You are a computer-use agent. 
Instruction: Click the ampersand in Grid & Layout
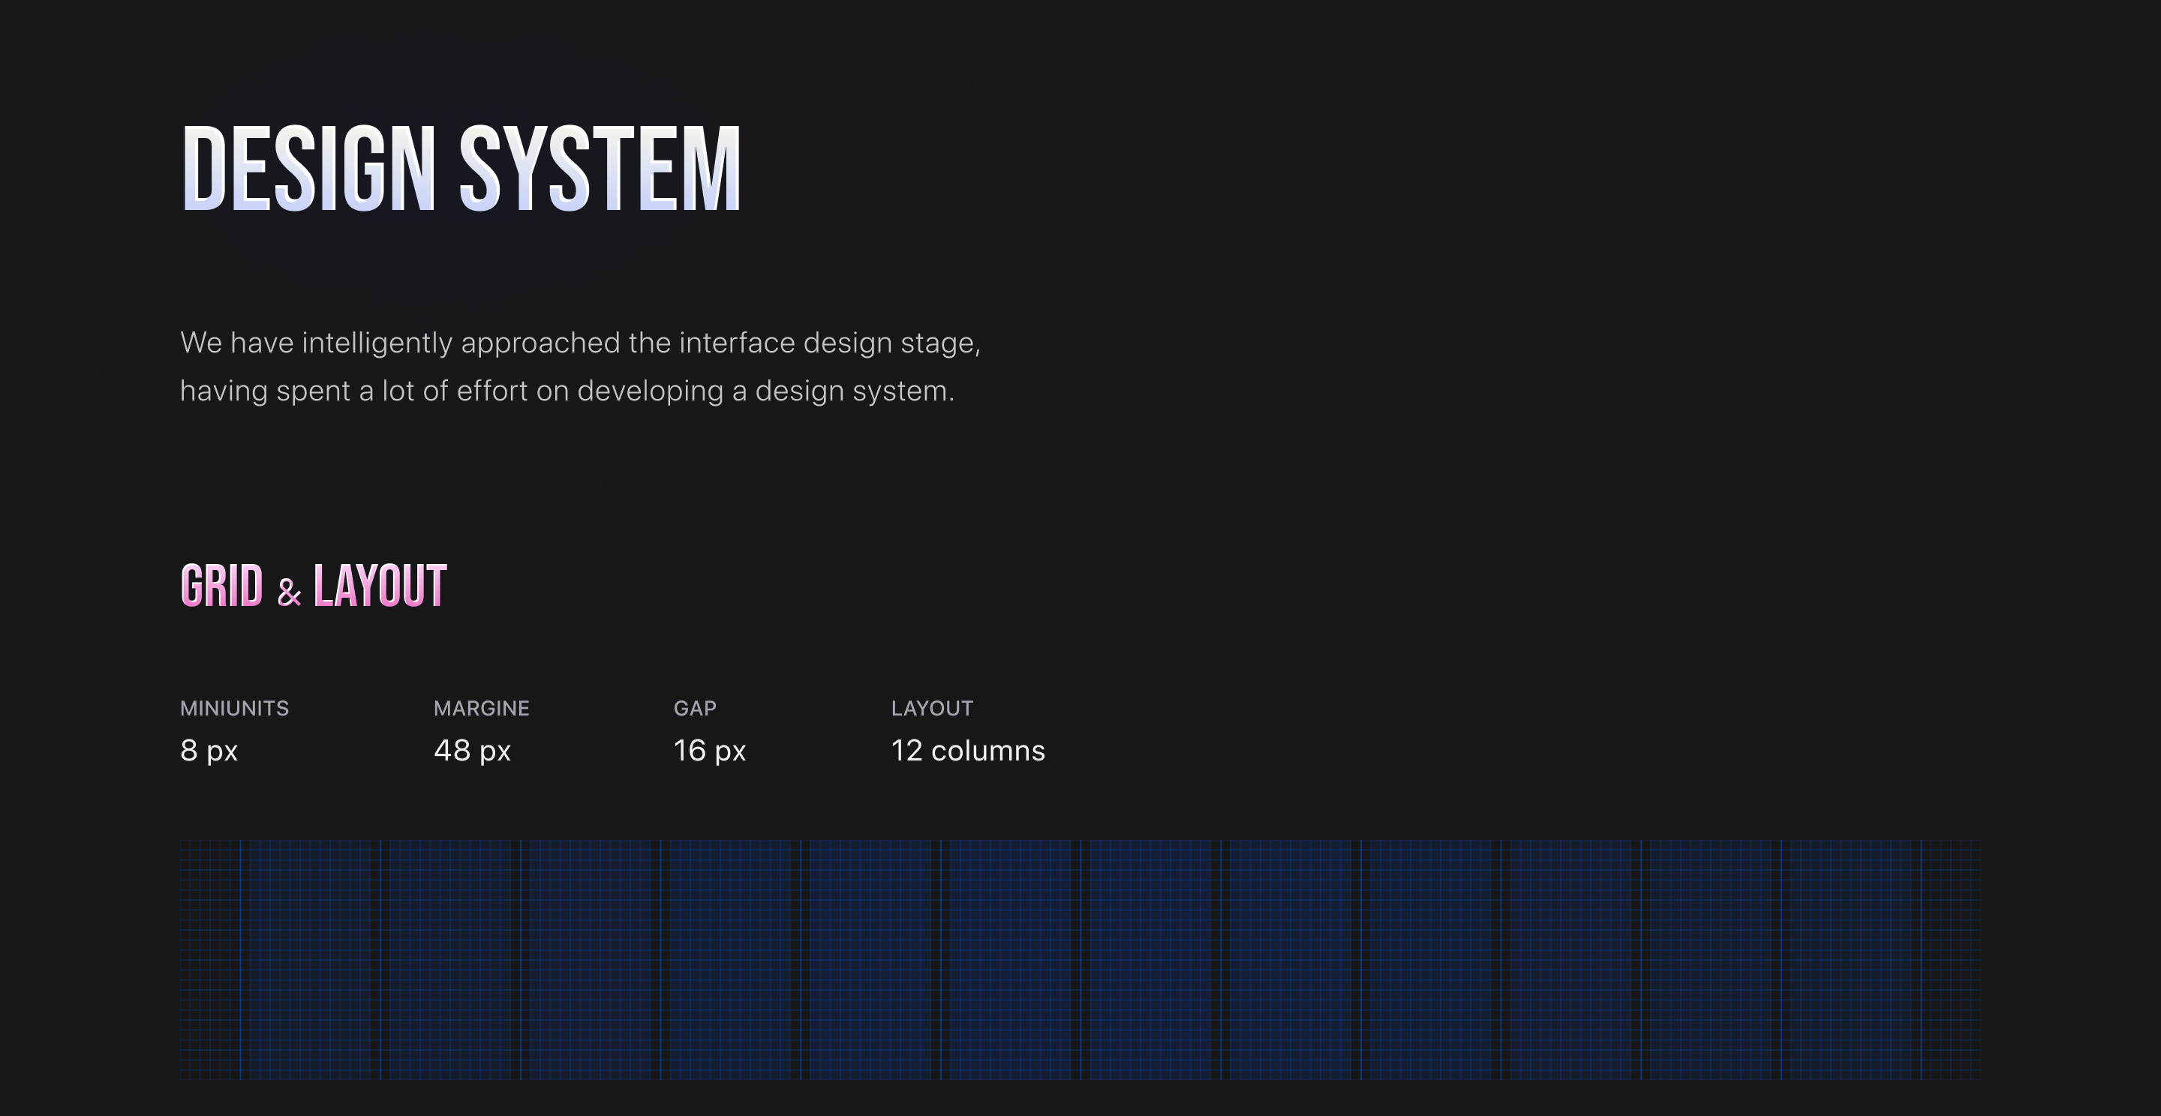(x=289, y=592)
